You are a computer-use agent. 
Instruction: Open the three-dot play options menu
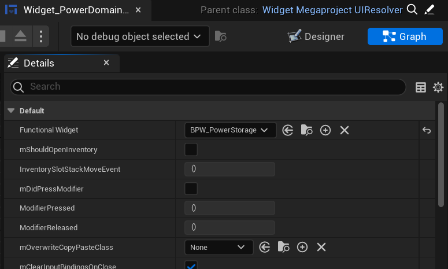(x=41, y=36)
